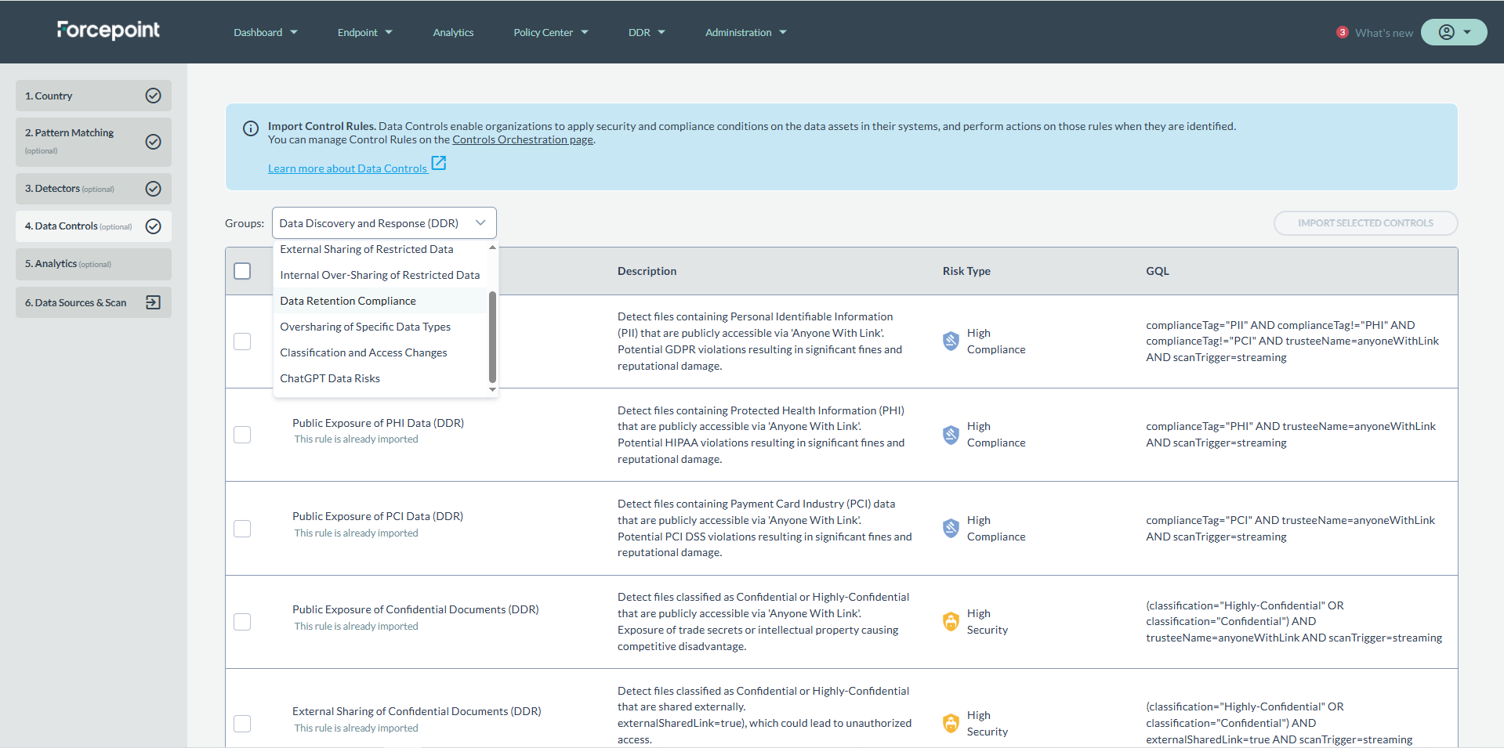1504x748 pixels.
Task: Click Public Exposure of PHI Data (DDR) rule name
Action: tap(378, 423)
